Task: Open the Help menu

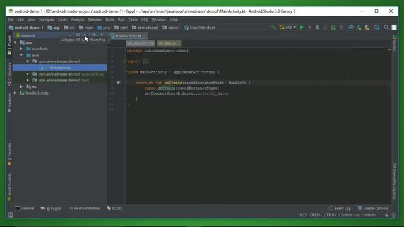Action: 174,20
